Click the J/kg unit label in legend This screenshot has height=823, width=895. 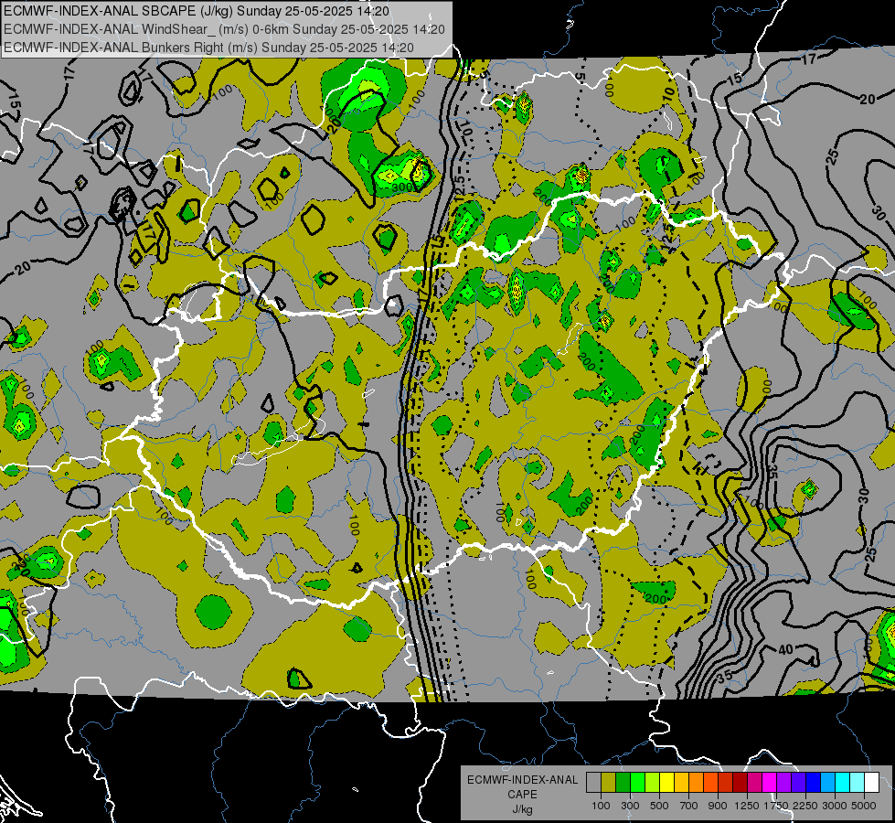[x=522, y=809]
